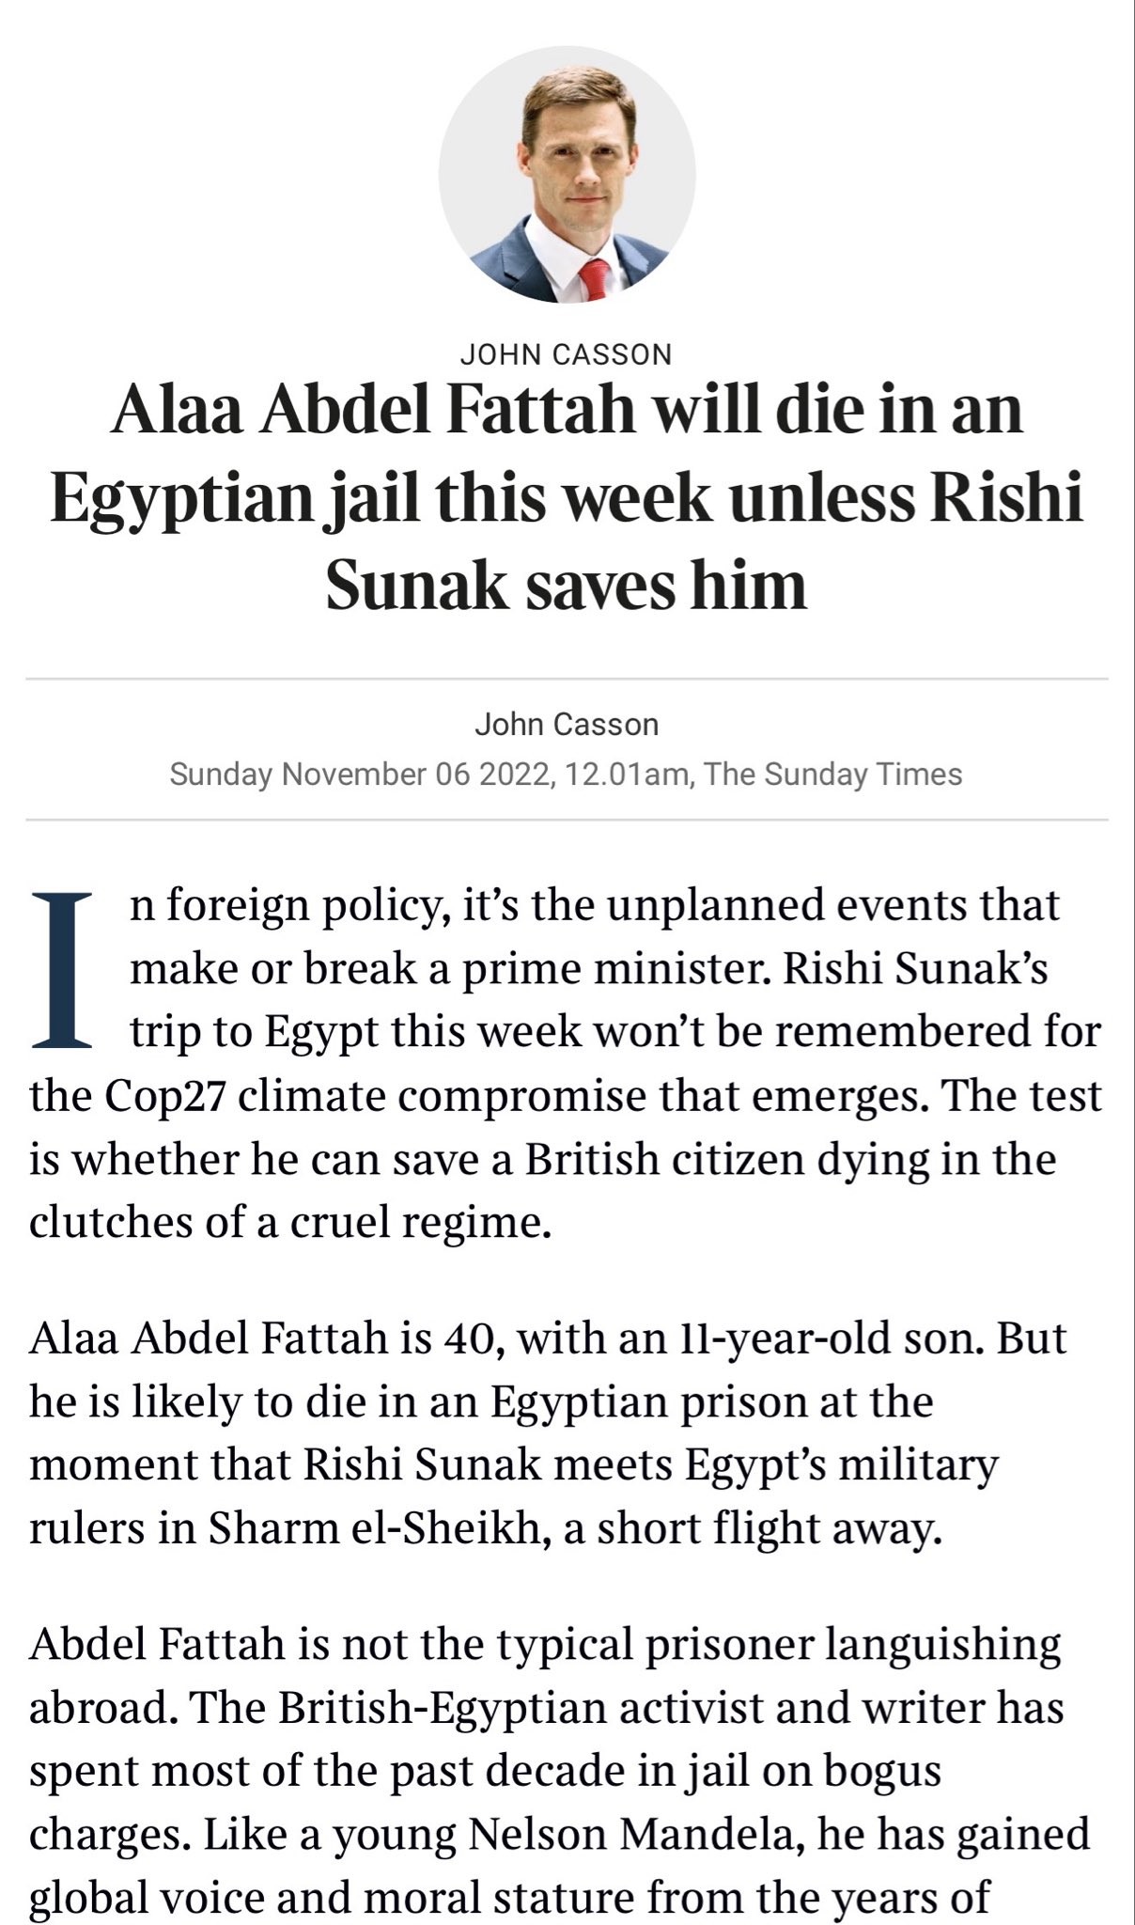Image resolution: width=1135 pixels, height=1925 pixels.
Task: Click the uppercase JOHN CASSON label above headline
Action: click(x=567, y=354)
